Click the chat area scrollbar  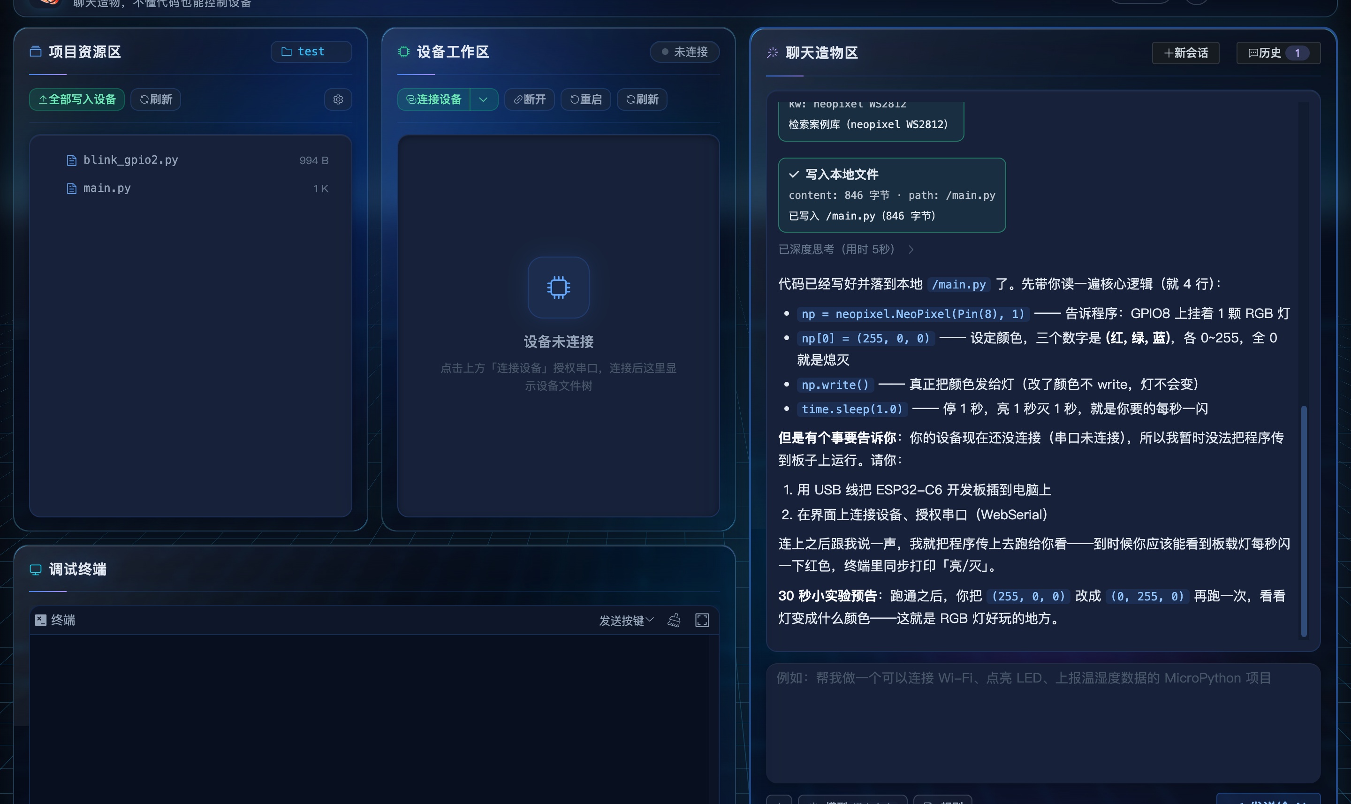click(1304, 521)
